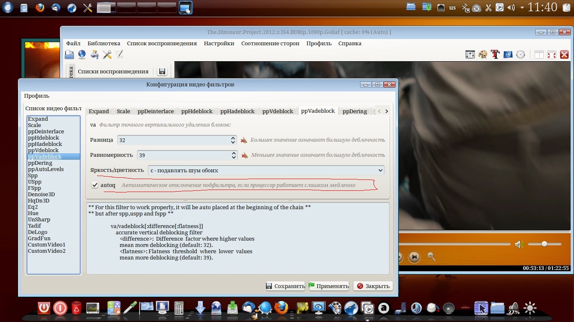Save the playlist with the floppy icon

point(162,72)
